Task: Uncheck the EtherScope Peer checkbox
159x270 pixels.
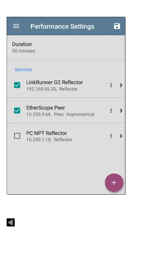Action: [17, 111]
